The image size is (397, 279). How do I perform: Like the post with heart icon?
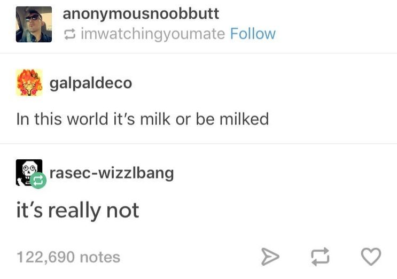371,257
